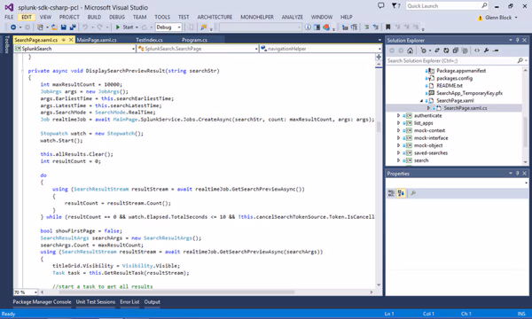The height and width of the screenshot is (319, 532).
Task: Toggle auto-hide pin on Solution Explorer panel
Action: [518, 40]
